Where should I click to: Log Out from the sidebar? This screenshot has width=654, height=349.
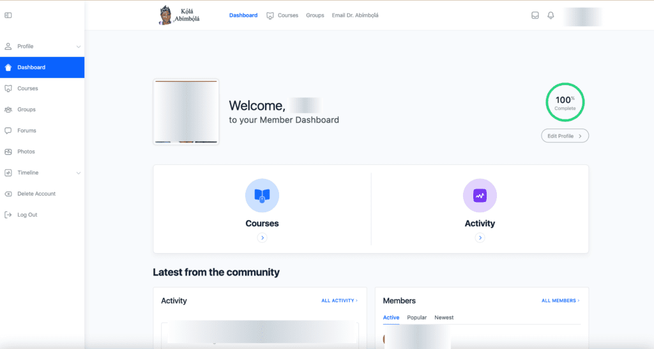point(27,215)
